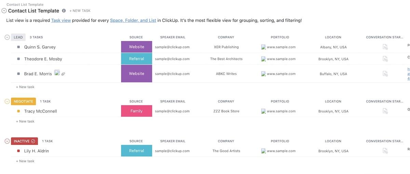Click the + NEW TASK button at top
The width and height of the screenshot is (410, 174).
tap(80, 11)
